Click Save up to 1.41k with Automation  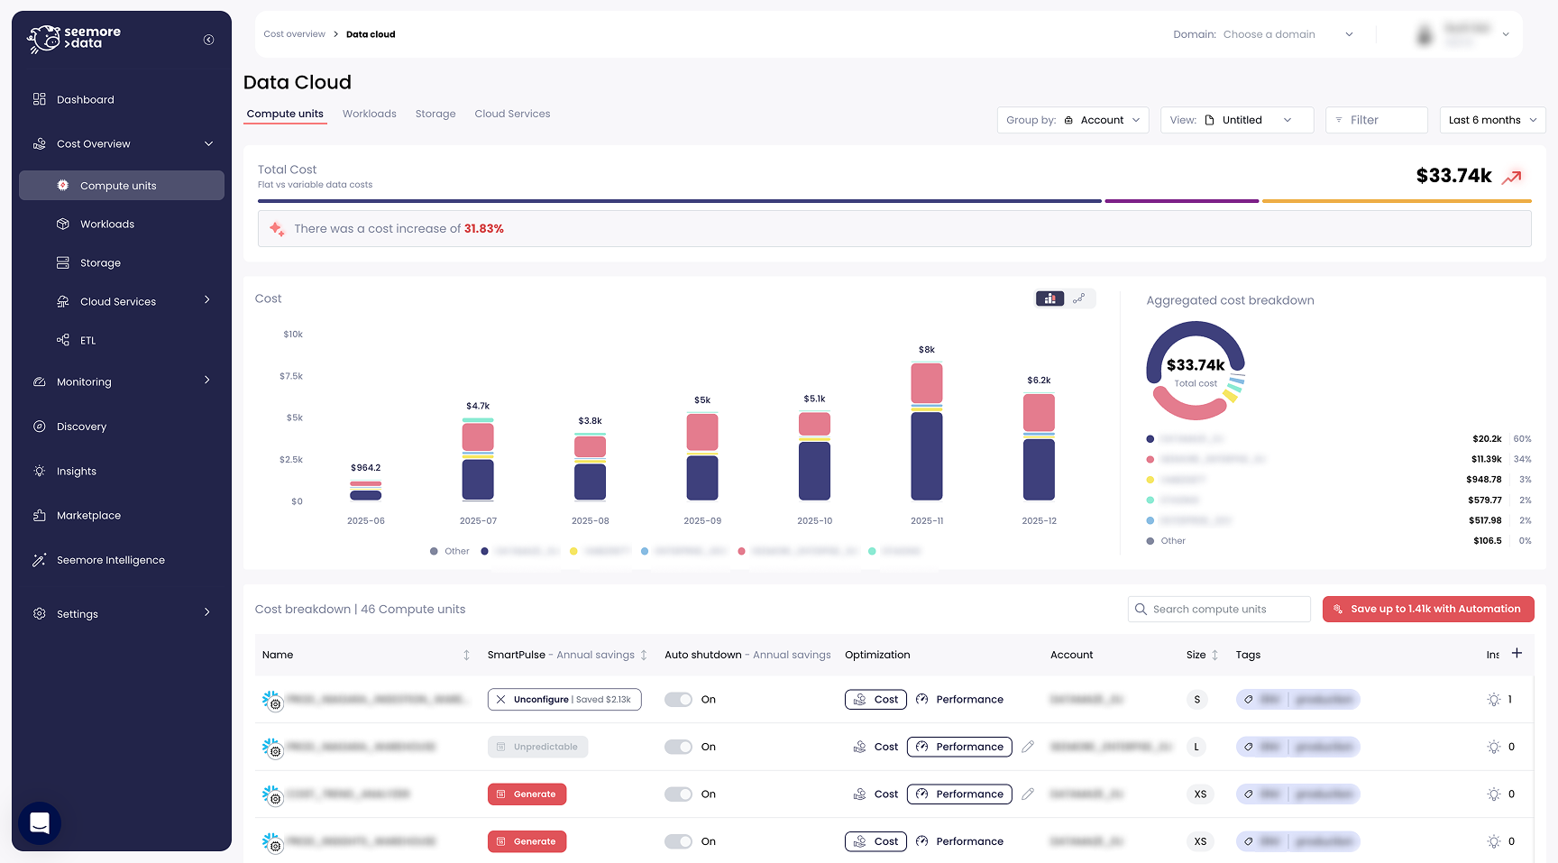point(1428,609)
